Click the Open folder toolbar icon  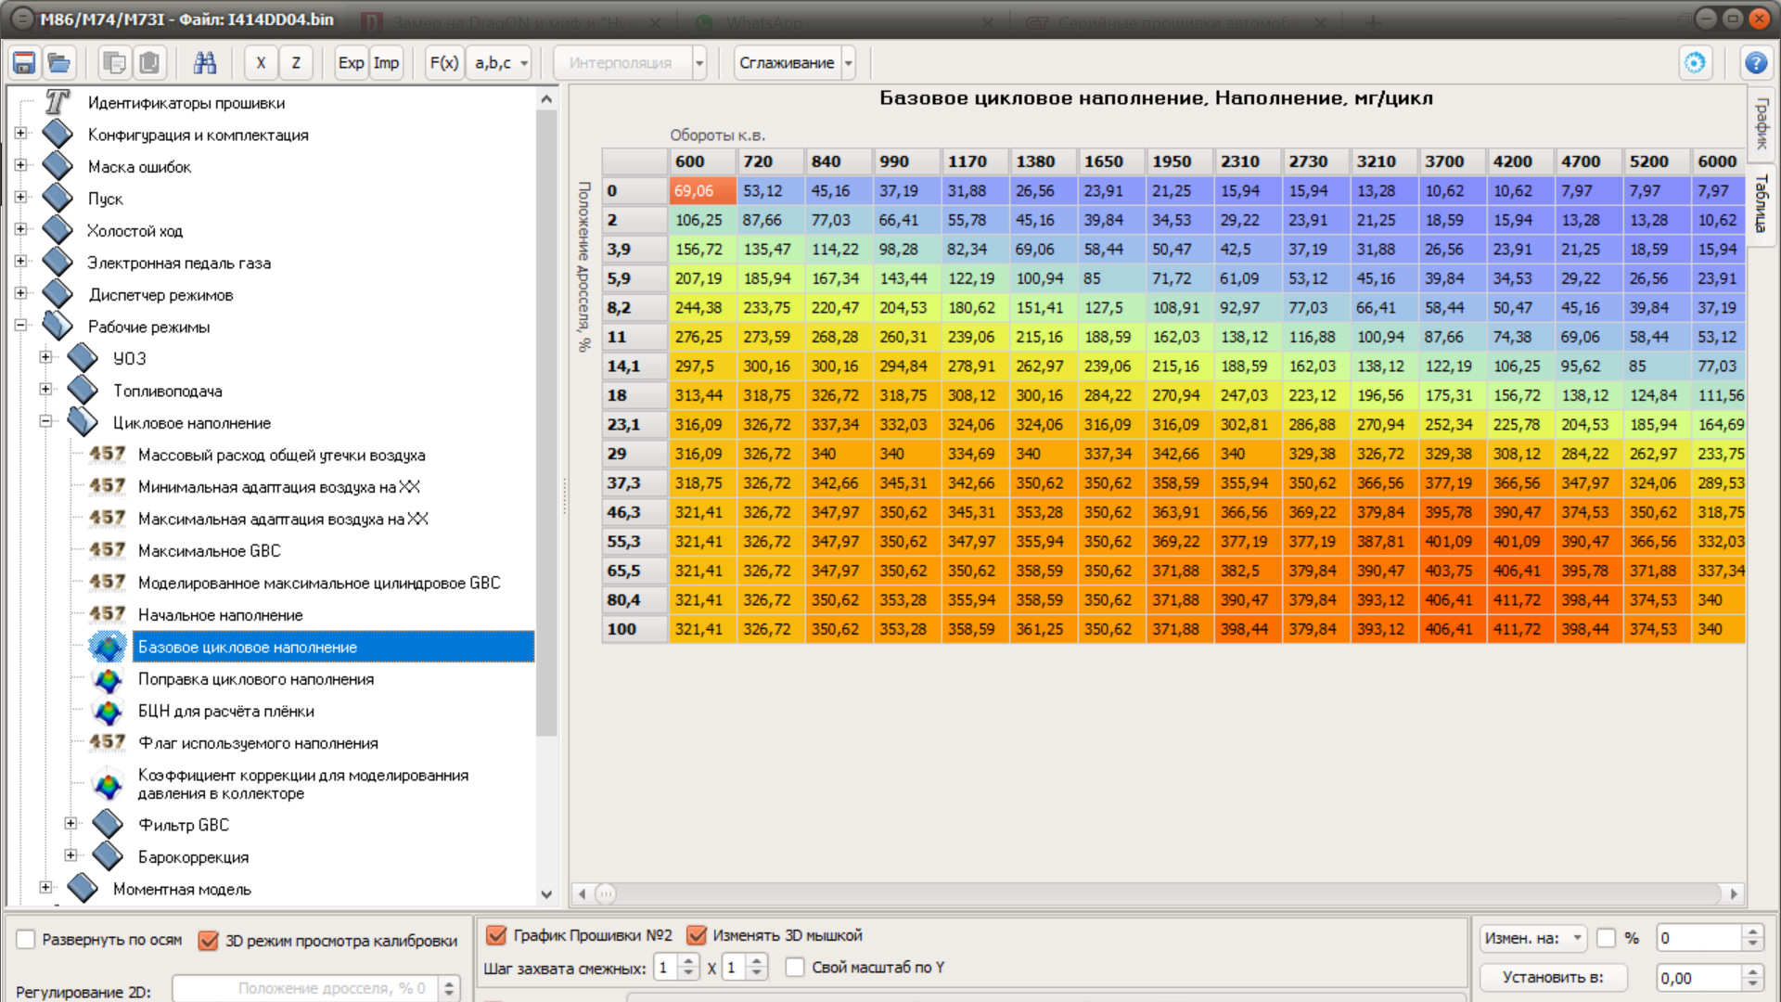click(x=59, y=63)
